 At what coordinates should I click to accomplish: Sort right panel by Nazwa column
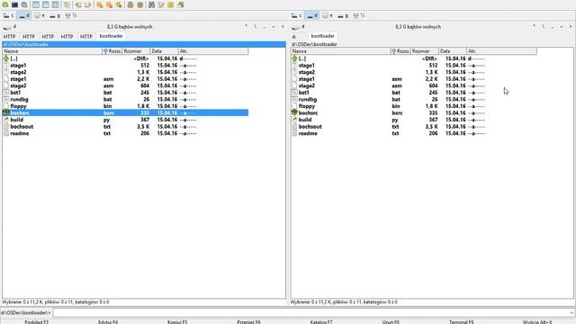coord(340,51)
